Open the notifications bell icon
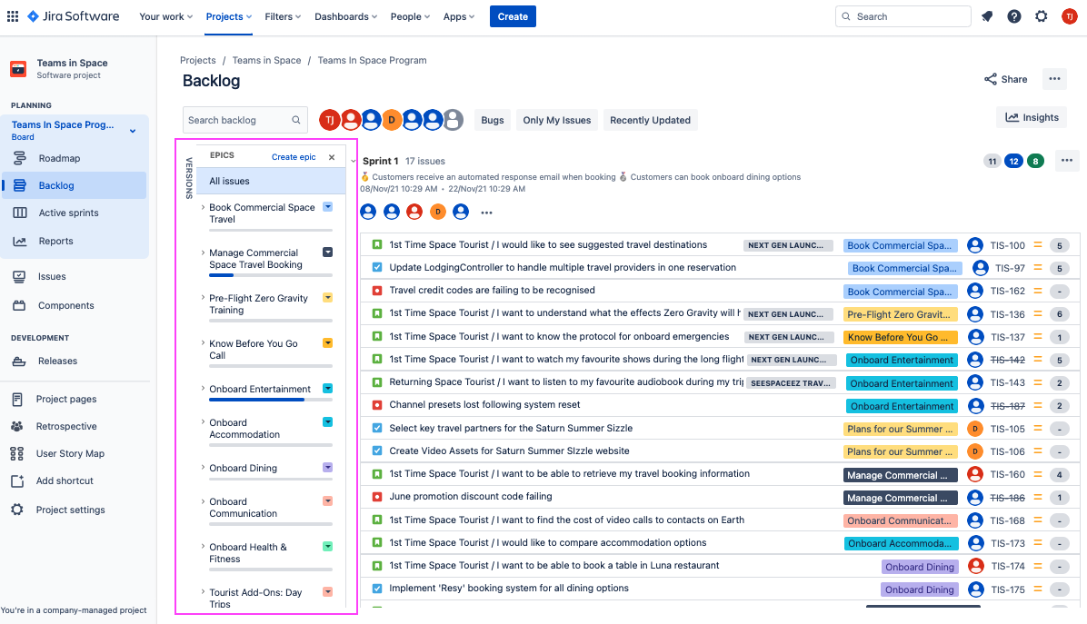The image size is (1087, 624). [x=987, y=16]
